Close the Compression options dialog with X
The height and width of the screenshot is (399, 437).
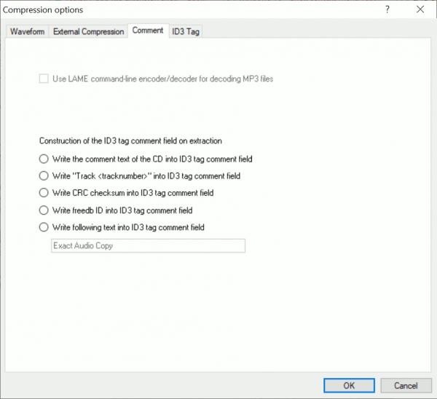coord(420,9)
